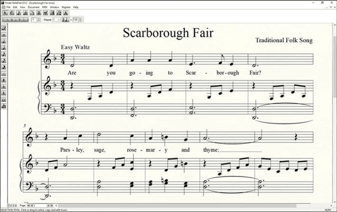This screenshot has height=212, width=337.
Task: Open the File menu
Action: pos(9,7)
